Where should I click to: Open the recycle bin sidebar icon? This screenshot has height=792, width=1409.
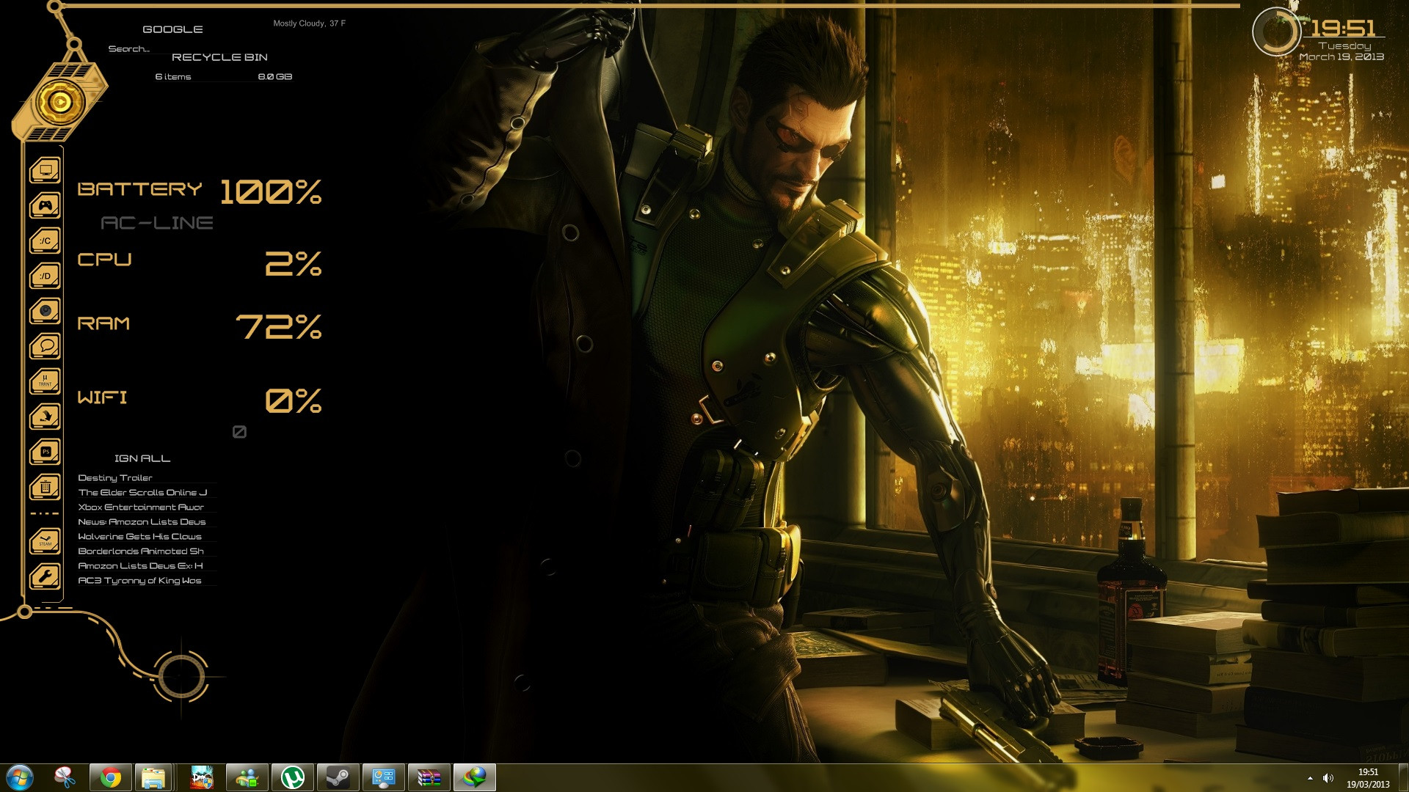point(45,487)
